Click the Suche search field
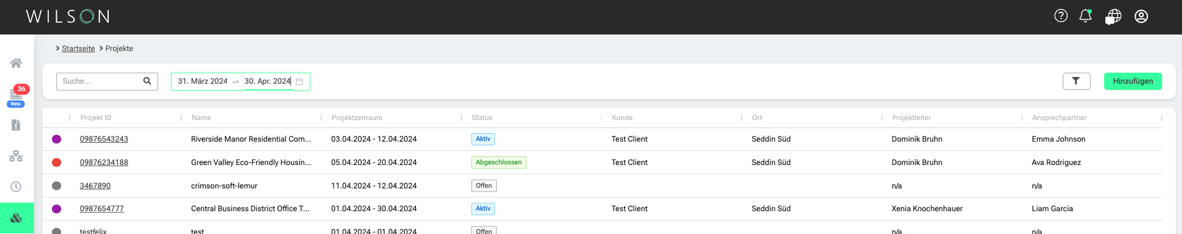 click(99, 81)
